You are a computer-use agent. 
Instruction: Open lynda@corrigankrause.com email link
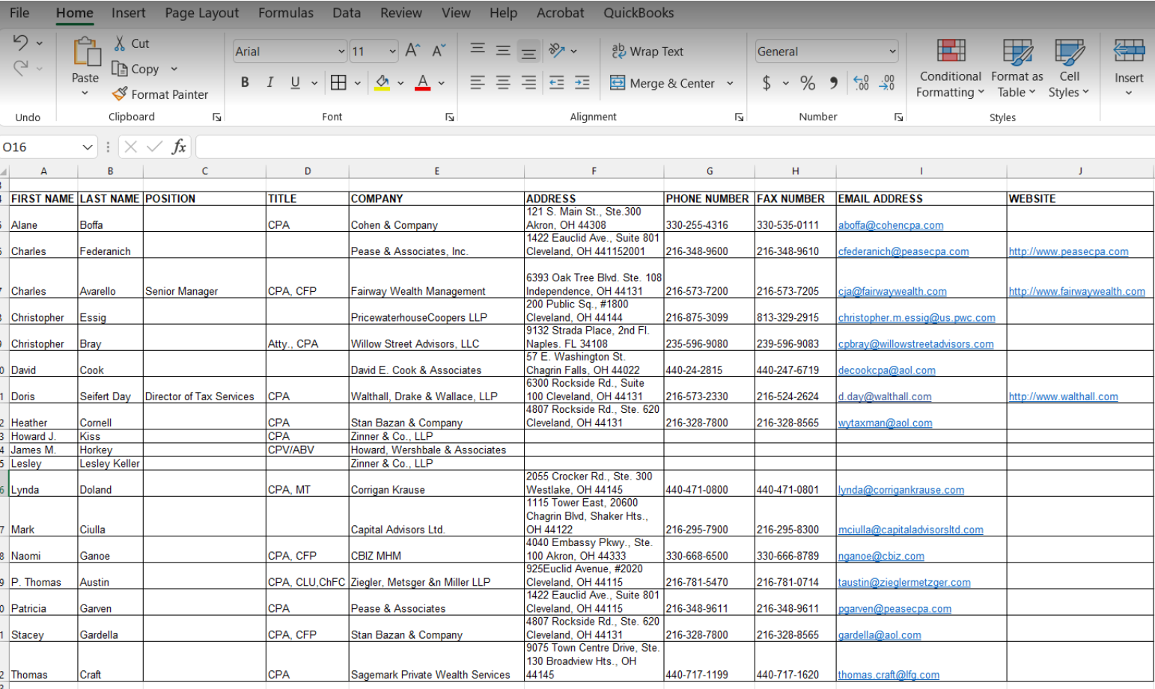[901, 490]
